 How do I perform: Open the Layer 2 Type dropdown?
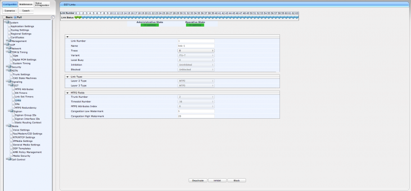[196, 81]
